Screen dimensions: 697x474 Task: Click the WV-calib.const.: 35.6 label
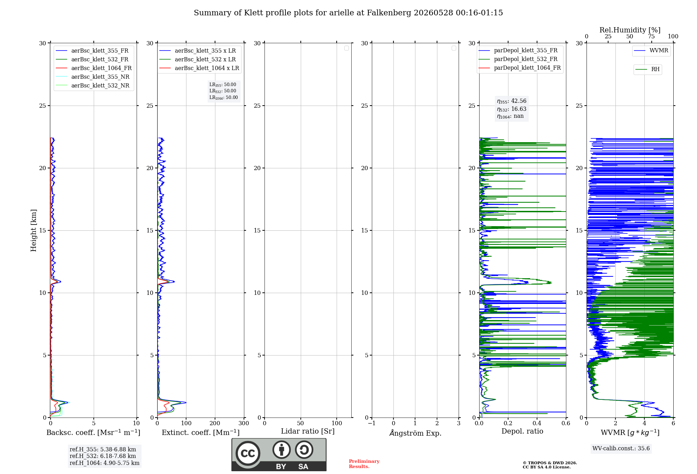(621, 449)
